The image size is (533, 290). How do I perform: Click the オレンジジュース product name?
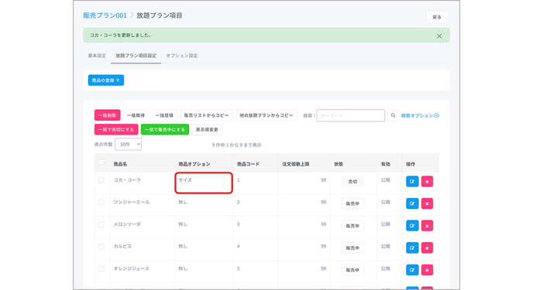coord(131,268)
